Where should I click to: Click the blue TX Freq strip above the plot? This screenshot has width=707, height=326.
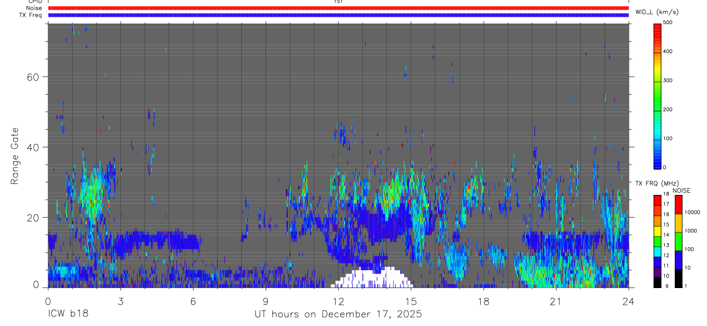[x=338, y=15]
